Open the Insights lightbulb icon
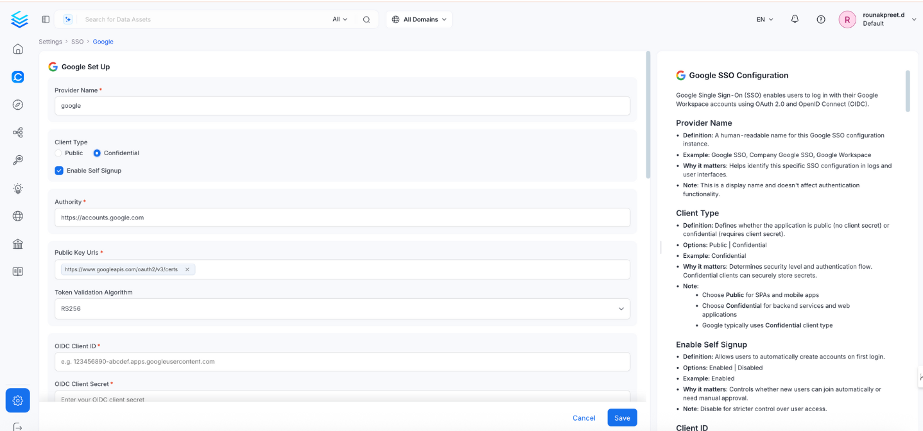Viewport: 923px width, 431px height. coord(18,189)
